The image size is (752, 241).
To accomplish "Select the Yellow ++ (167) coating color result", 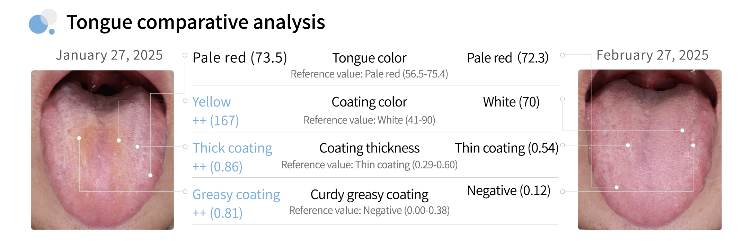I will click(215, 111).
